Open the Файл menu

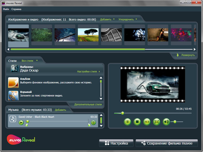point(6,9)
